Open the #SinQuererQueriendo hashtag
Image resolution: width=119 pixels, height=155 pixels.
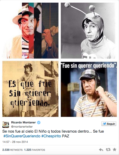tap(22, 136)
